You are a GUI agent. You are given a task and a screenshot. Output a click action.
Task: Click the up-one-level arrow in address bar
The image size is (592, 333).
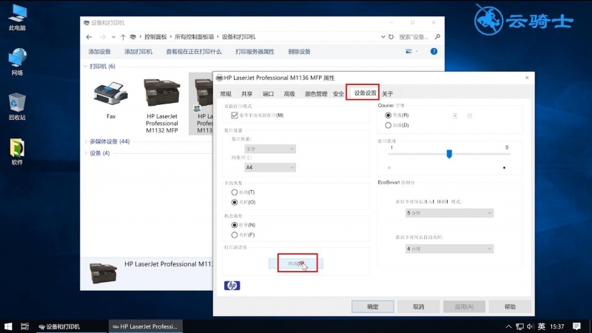[123, 37]
